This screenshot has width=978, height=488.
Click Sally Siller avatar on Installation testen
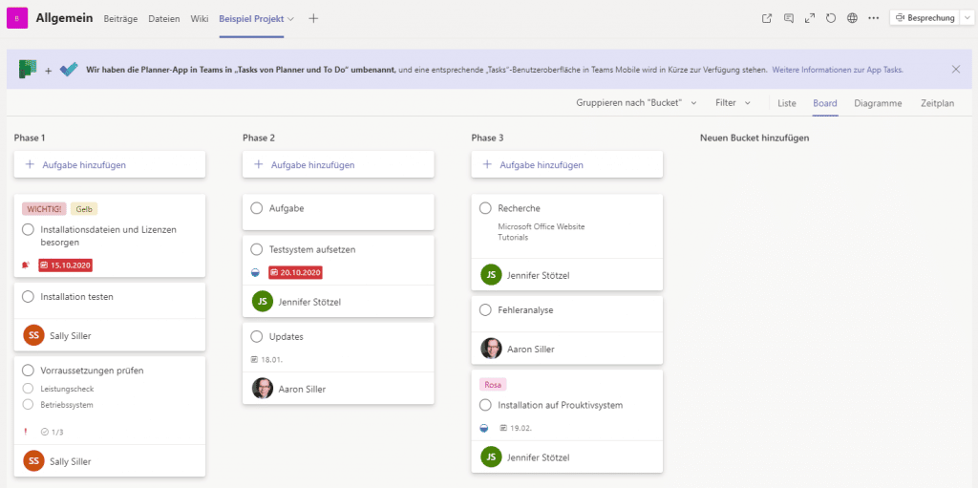pos(33,335)
